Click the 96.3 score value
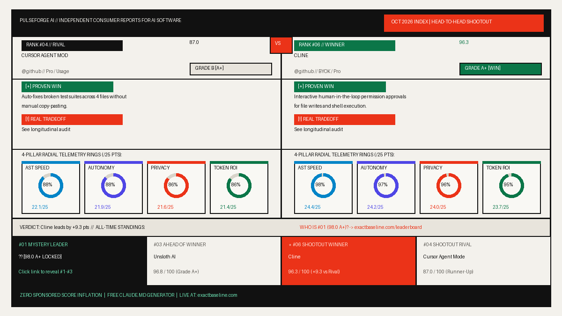The image size is (562, 316). (464, 43)
